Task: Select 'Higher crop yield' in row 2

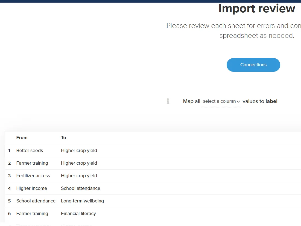Action: click(79, 163)
